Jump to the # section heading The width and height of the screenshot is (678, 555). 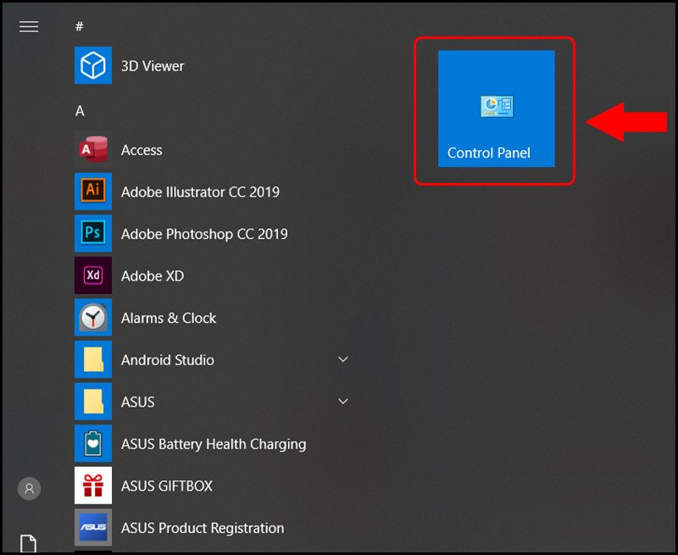[x=79, y=26]
